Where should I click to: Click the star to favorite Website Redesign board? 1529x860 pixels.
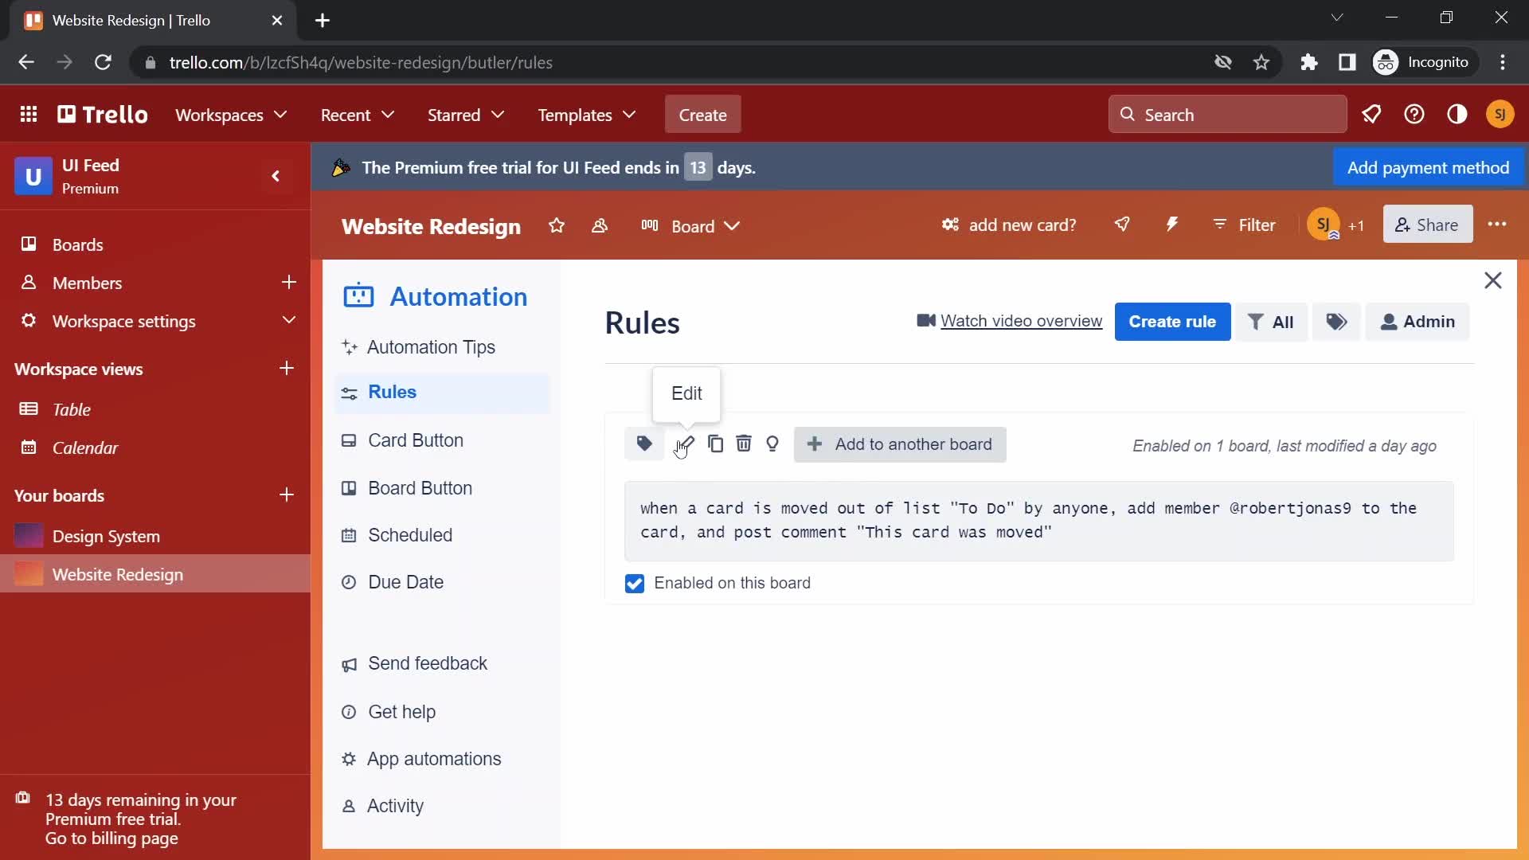556,226
